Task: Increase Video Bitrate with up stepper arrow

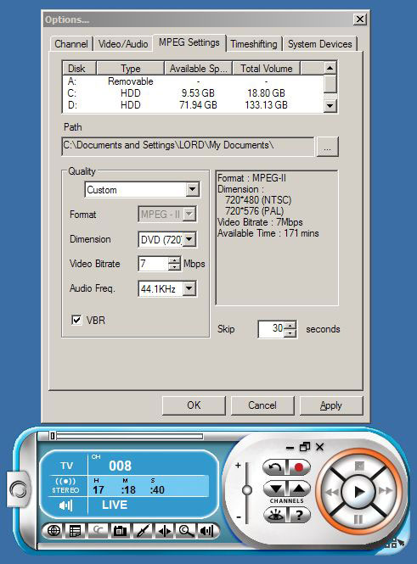Action: (174, 260)
